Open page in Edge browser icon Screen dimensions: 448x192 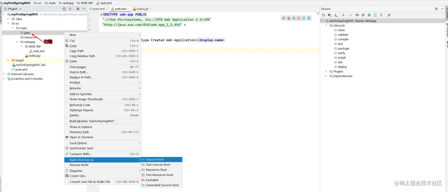[309, 18]
